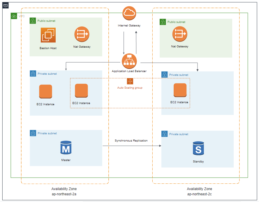
Task: Click the green VPC cloud icon
Action: pyautogui.click(x=14, y=16)
